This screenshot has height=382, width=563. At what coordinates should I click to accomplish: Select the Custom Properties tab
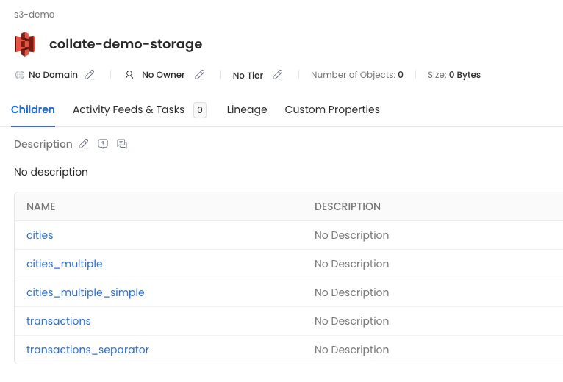tap(332, 110)
